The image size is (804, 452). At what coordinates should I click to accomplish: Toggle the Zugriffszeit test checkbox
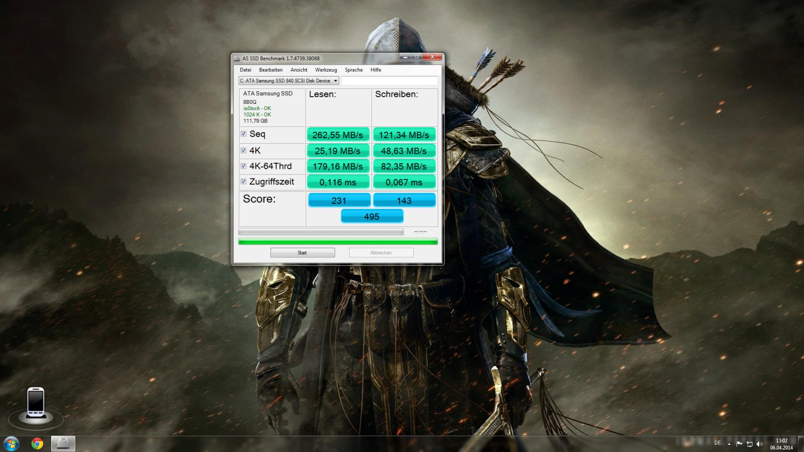[x=243, y=181]
